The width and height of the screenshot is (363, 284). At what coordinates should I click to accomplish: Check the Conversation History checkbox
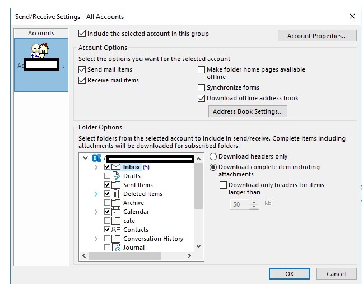(107, 238)
